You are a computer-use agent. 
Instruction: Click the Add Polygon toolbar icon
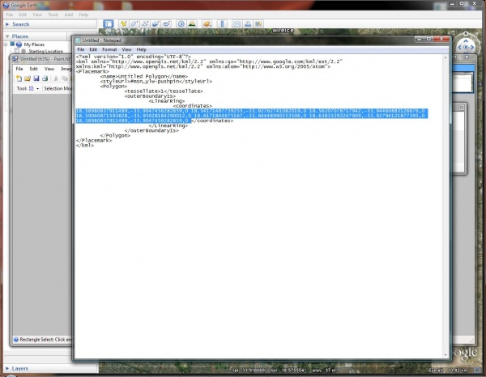[134, 23]
